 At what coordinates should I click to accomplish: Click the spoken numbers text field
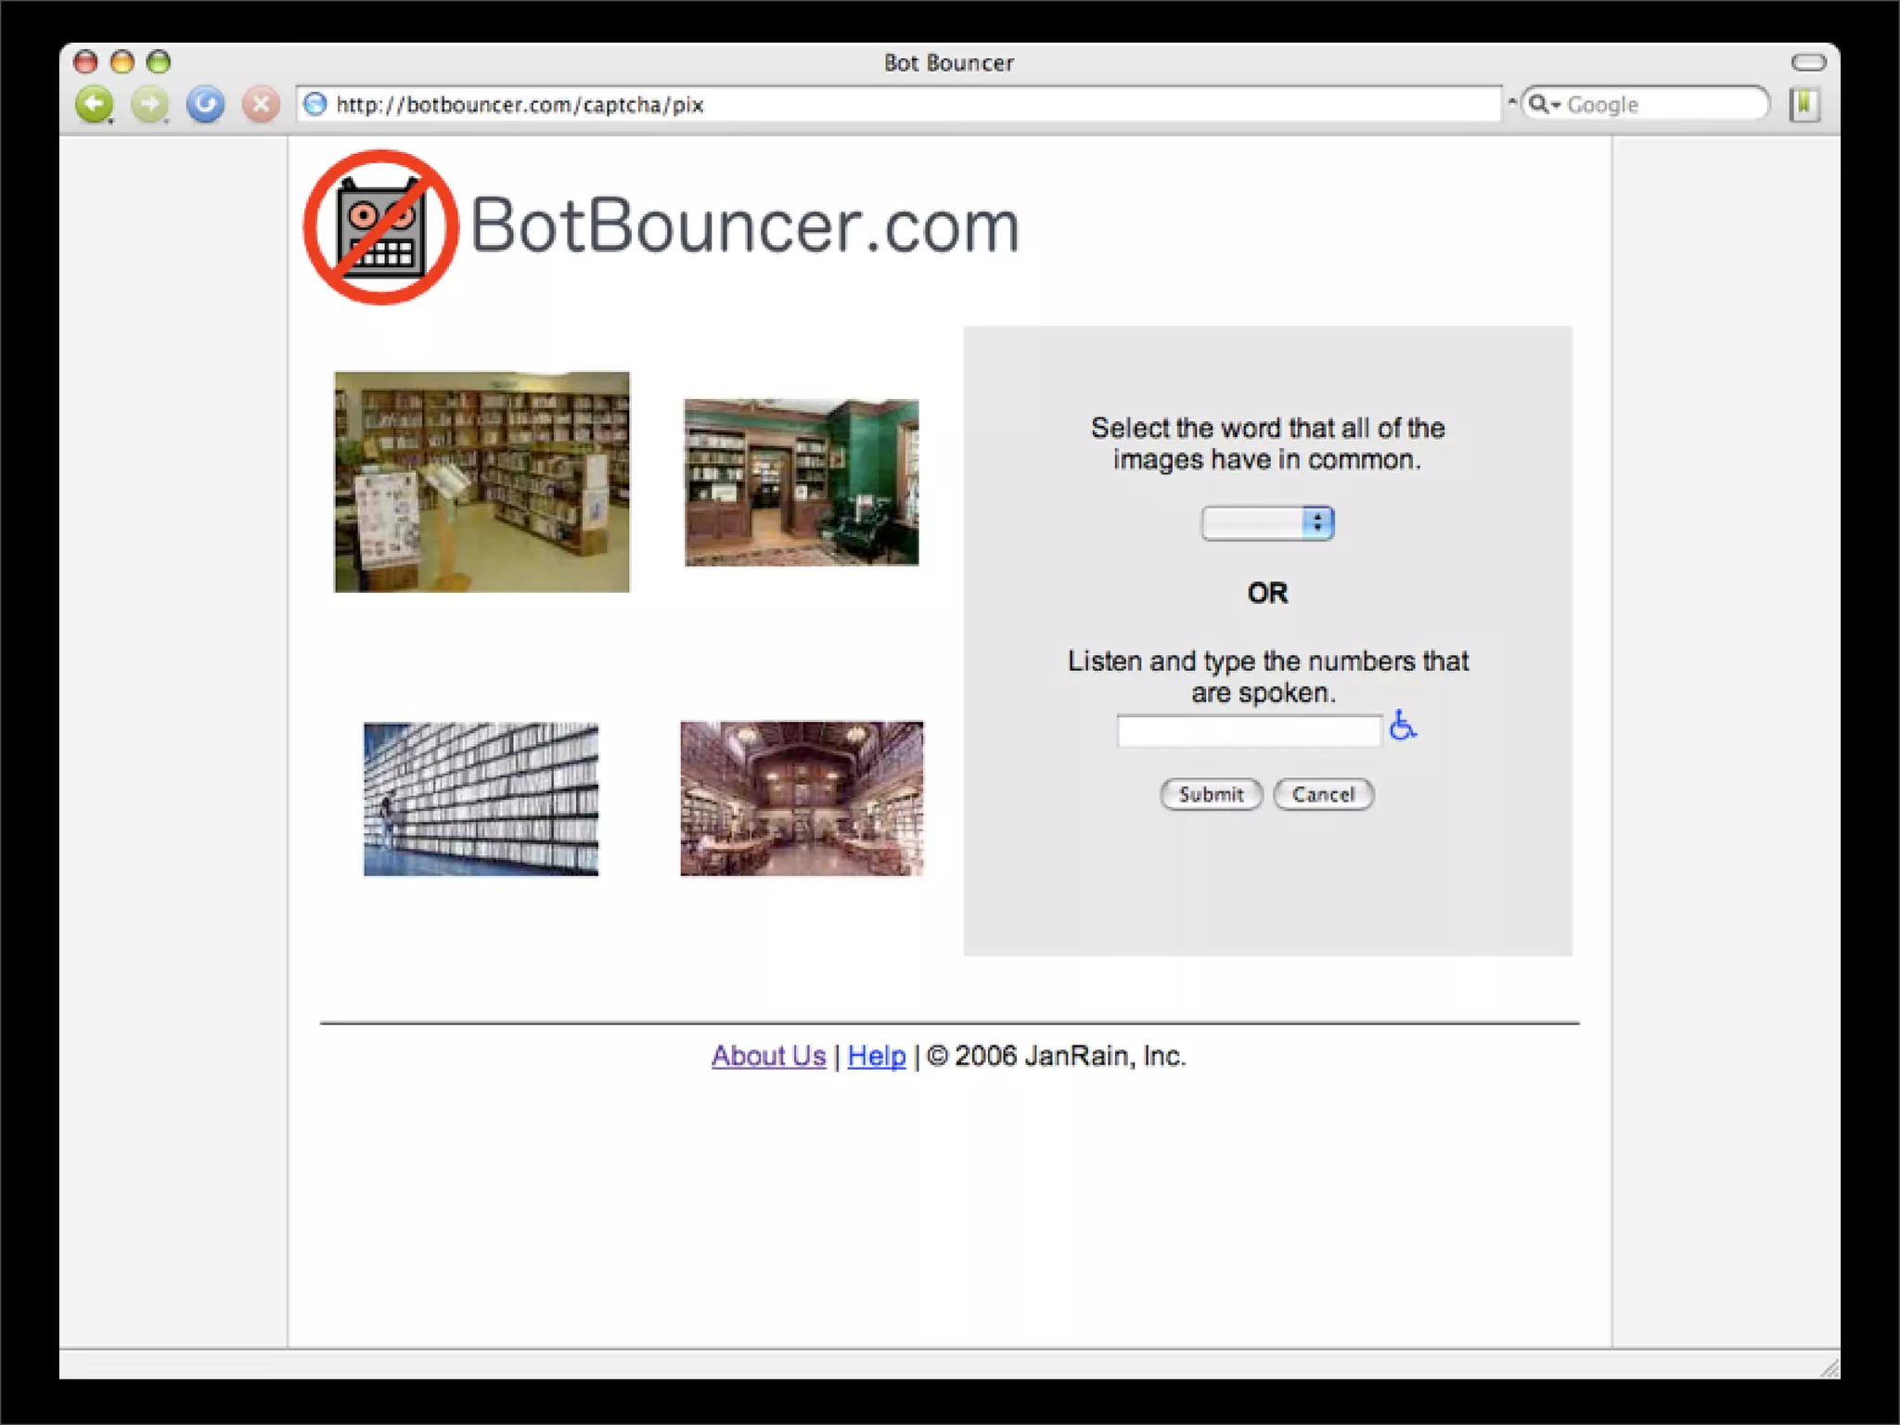pyautogui.click(x=1249, y=731)
